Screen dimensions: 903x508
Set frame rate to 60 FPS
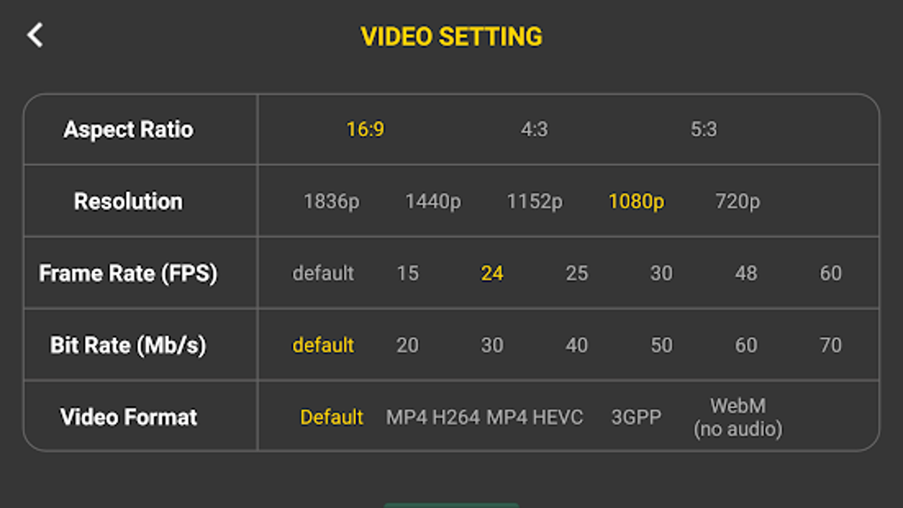(830, 273)
